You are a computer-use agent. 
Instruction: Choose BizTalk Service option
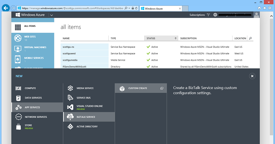(89, 117)
